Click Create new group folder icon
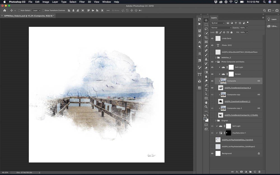 point(250,172)
